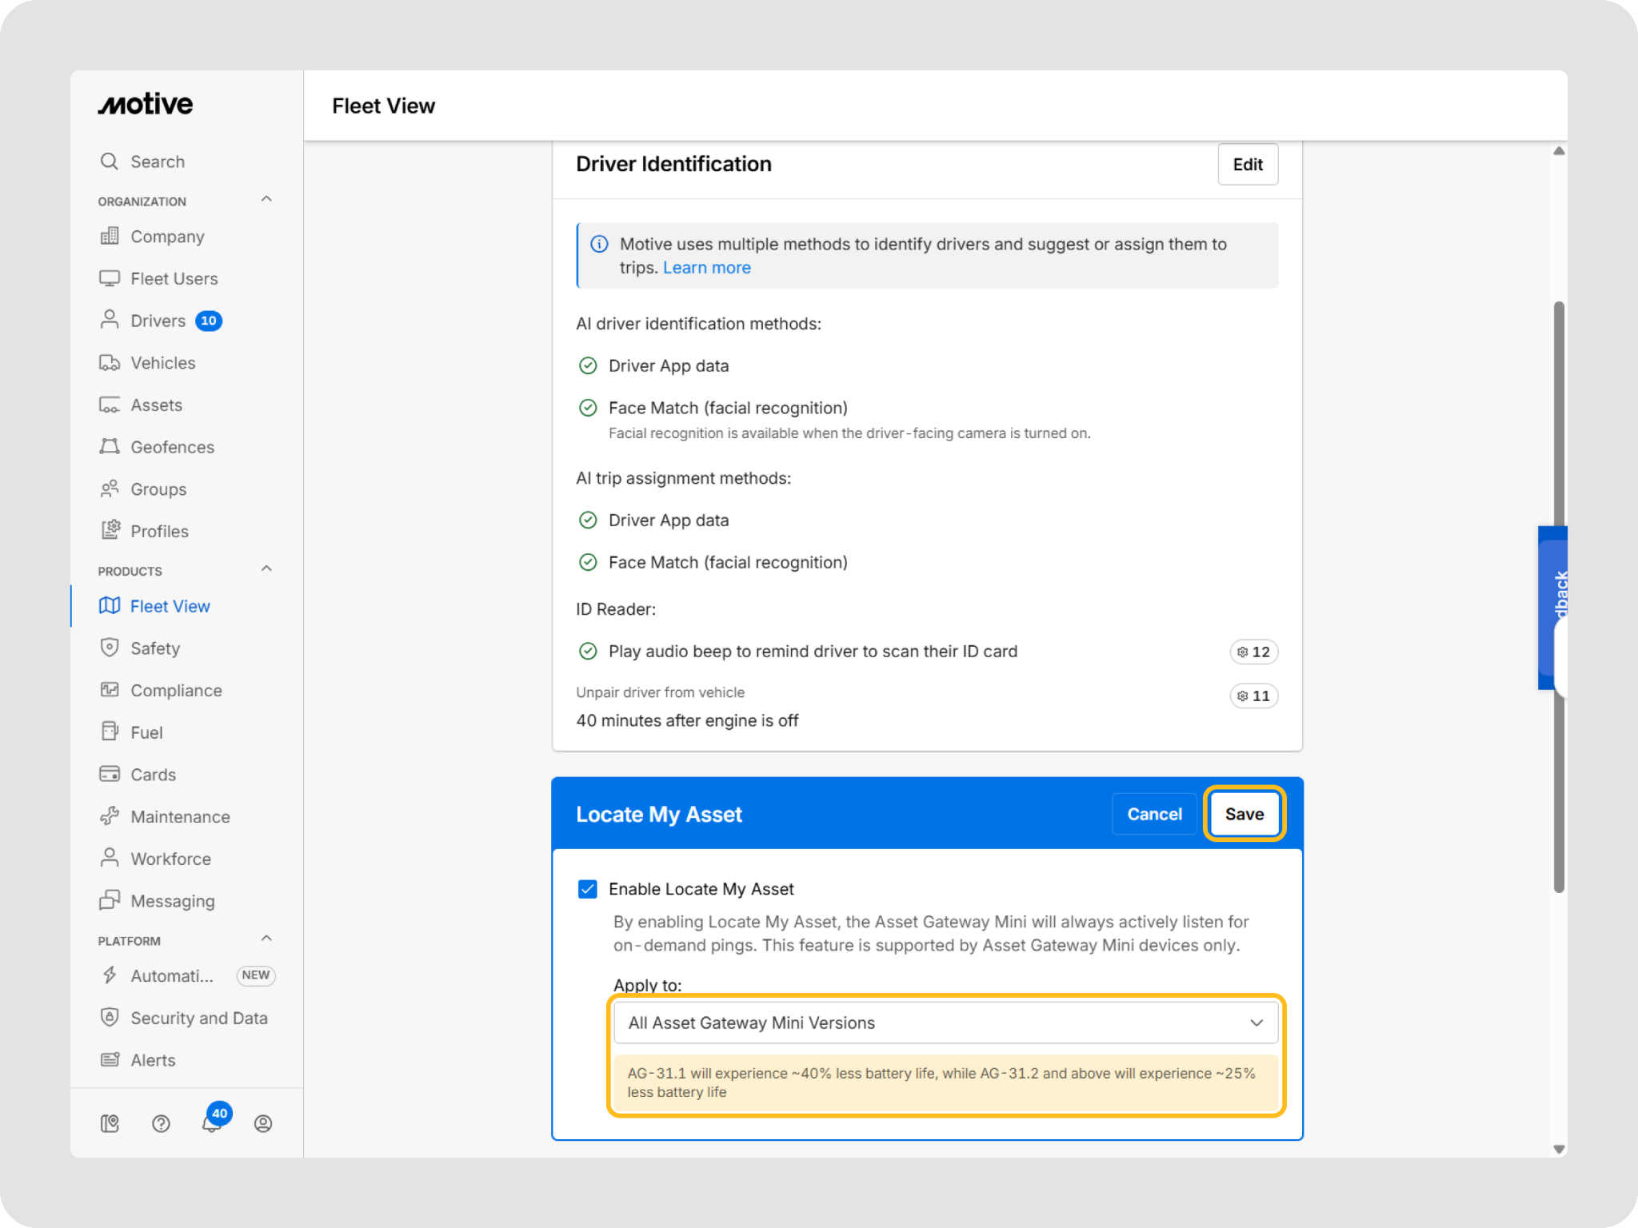Click the Geofences polygon icon
This screenshot has height=1228, width=1638.
(110, 447)
